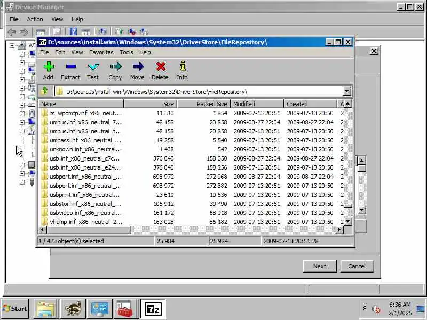Screen dimensions: 427x320
Task: Open Device Manager File menu
Action: tap(14, 19)
